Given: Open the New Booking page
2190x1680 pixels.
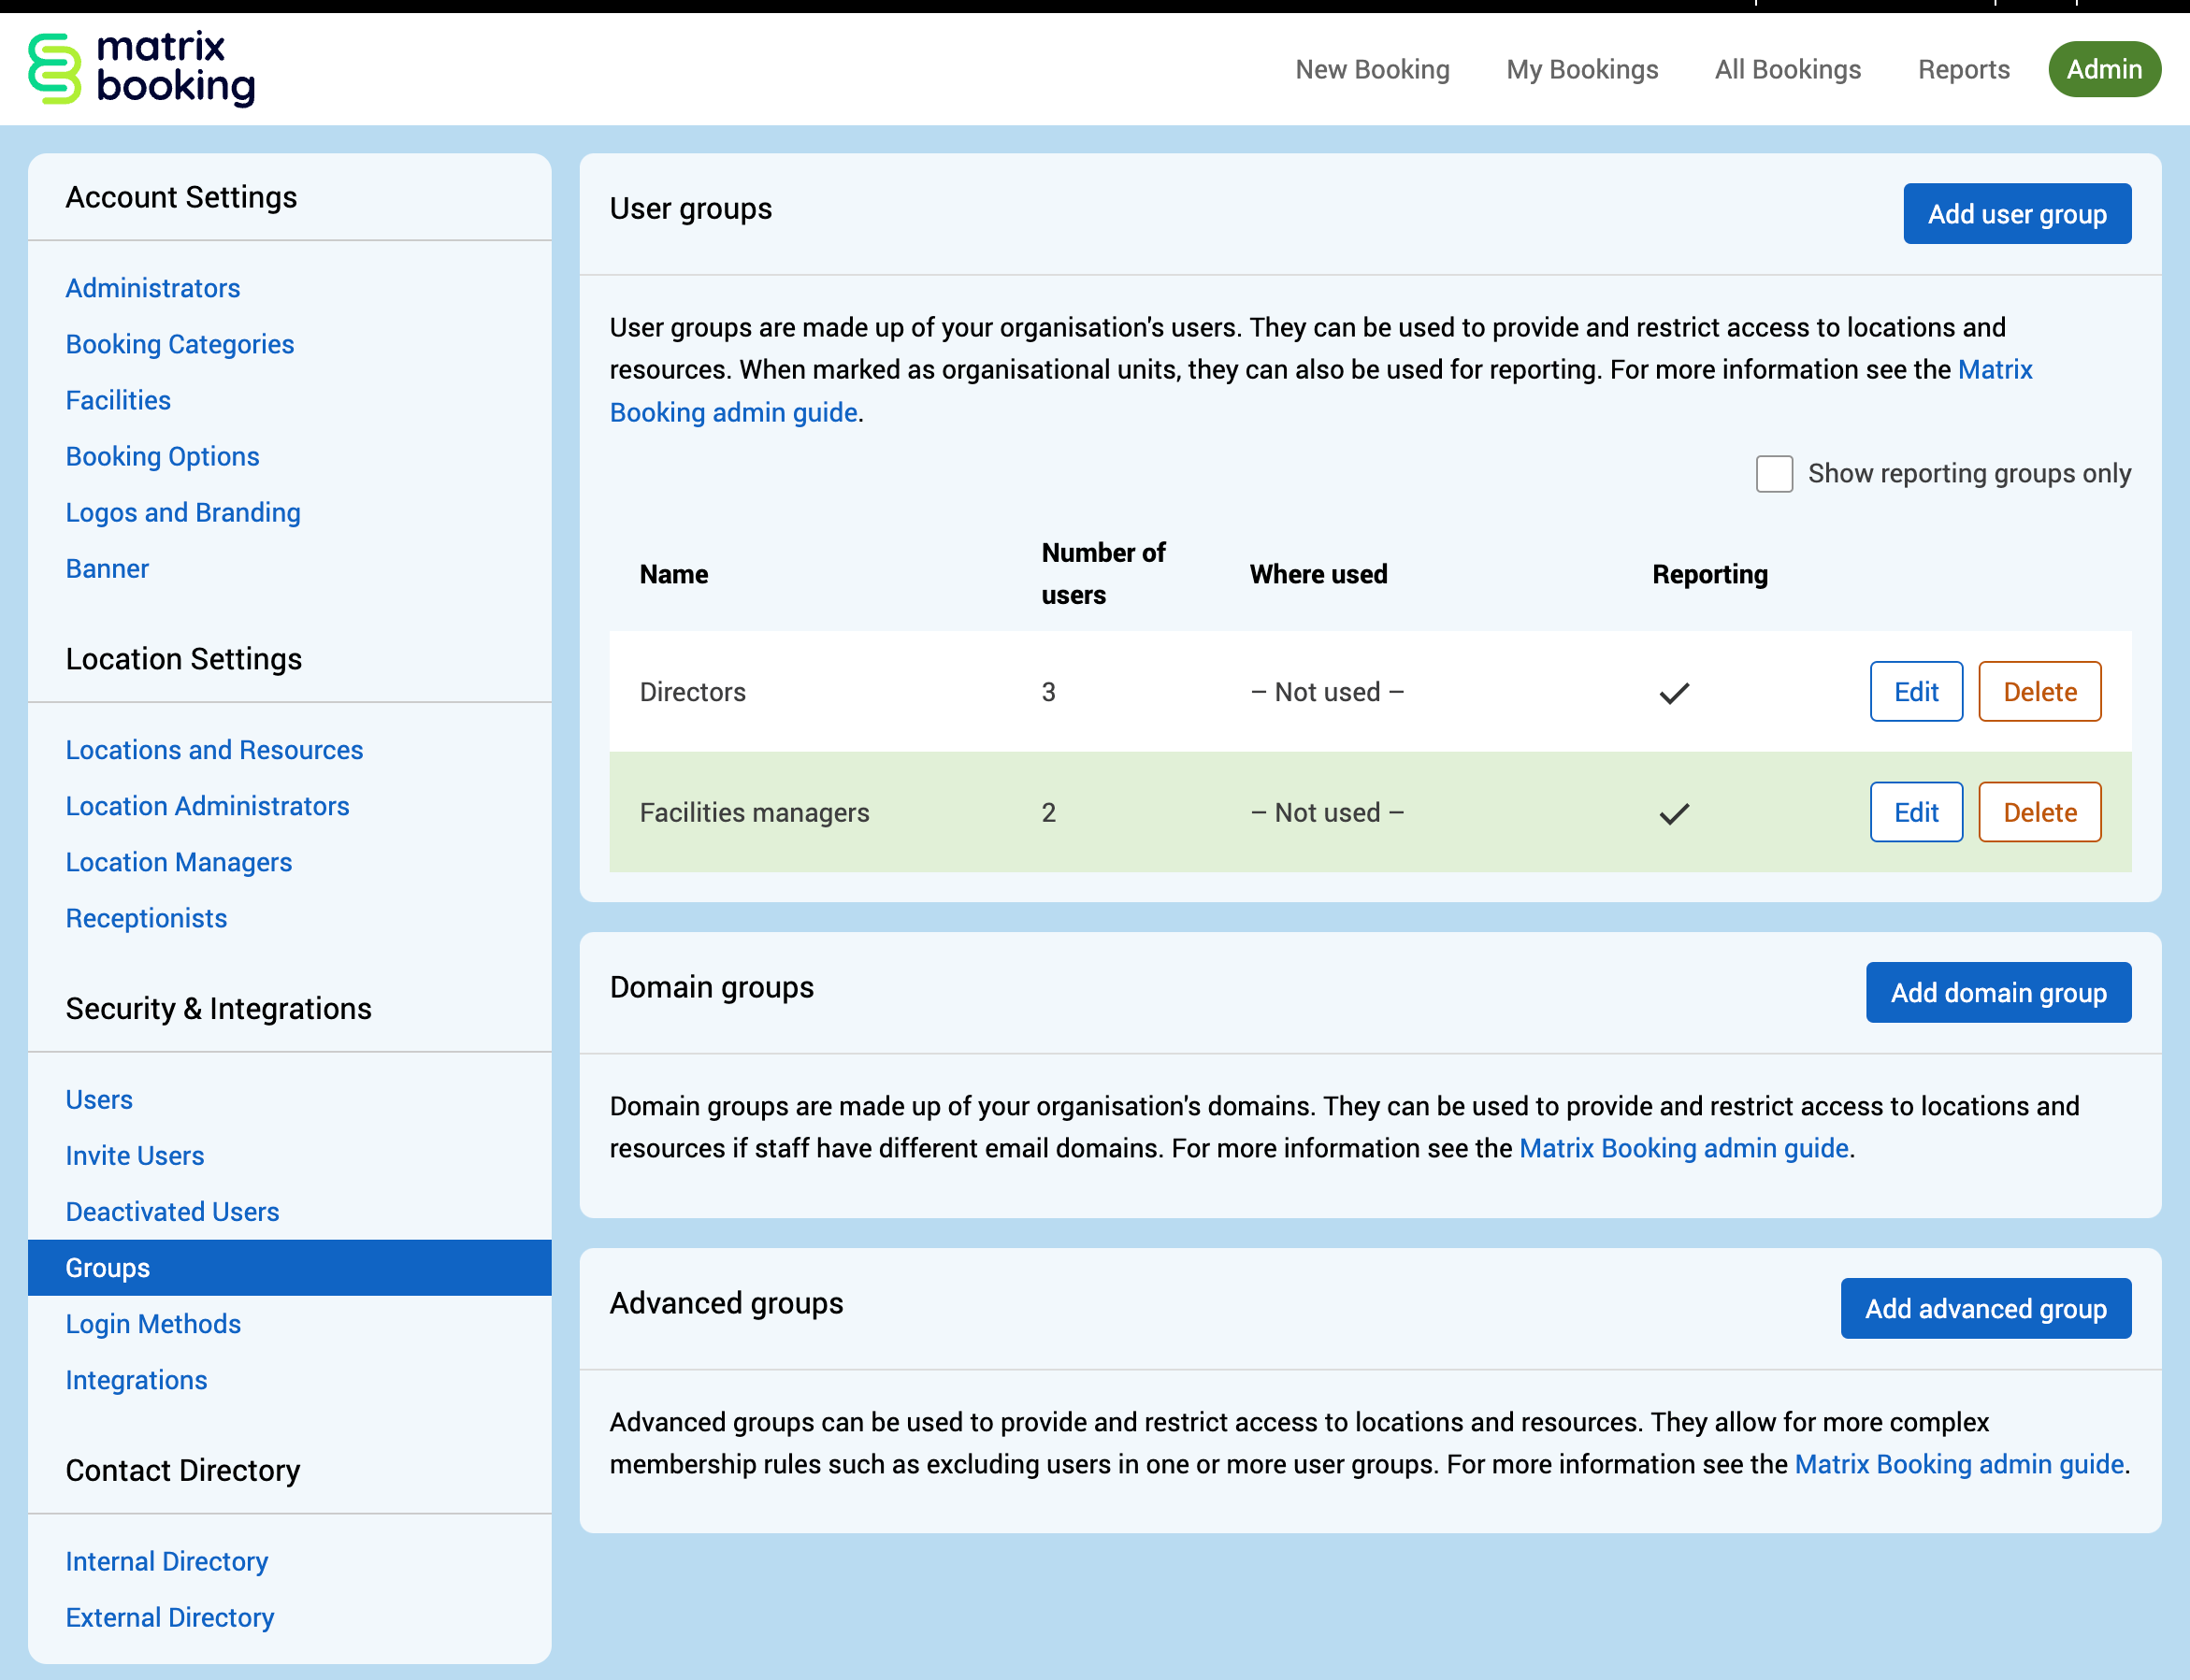Looking at the screenshot, I should pos(1372,69).
